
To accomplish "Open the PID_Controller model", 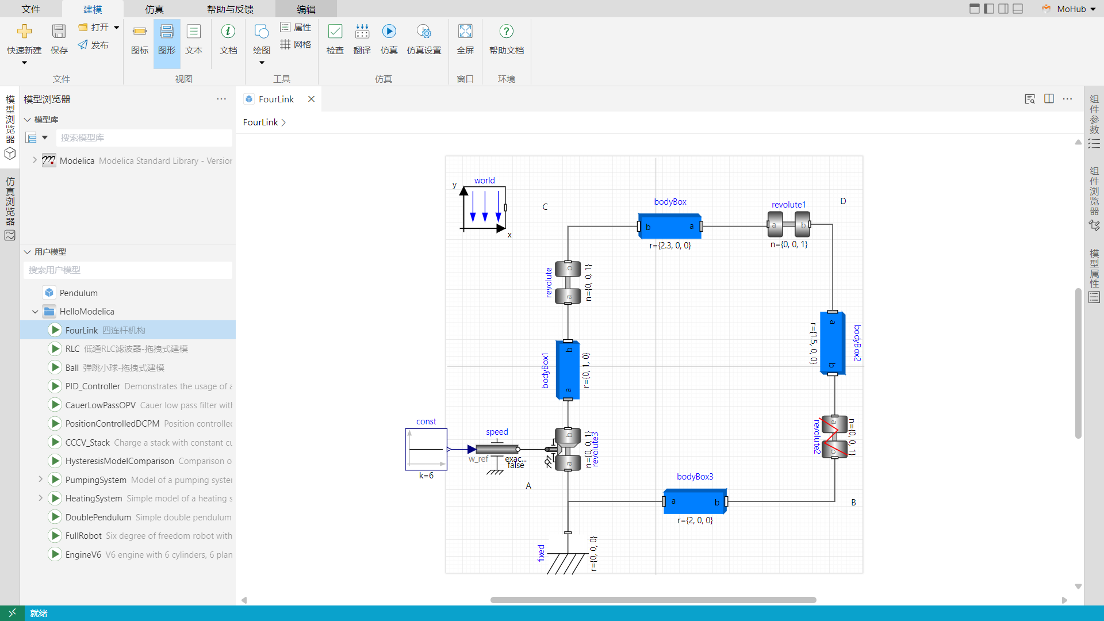I will 128,386.
